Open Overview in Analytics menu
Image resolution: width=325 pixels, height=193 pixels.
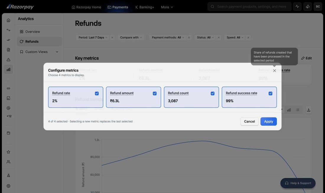pos(39,32)
